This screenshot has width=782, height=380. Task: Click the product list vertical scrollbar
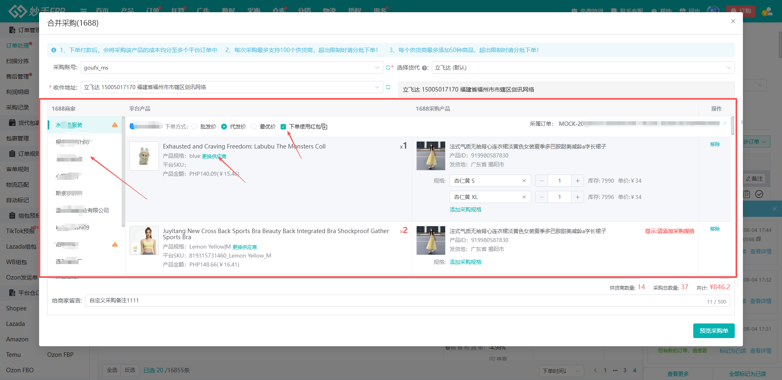coord(733,126)
